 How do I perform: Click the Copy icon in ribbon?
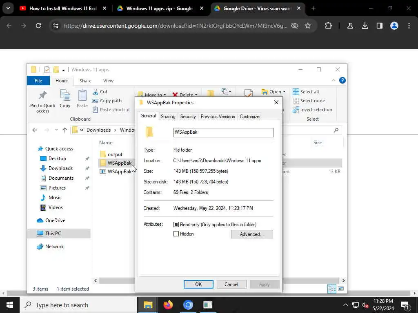pos(65,95)
